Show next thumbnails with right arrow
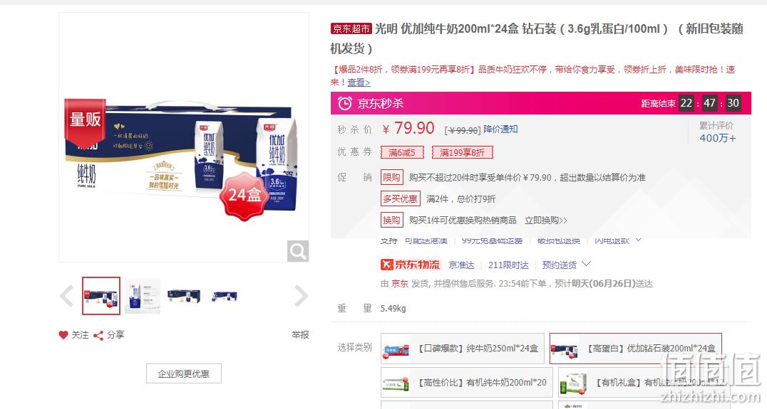Image resolution: width=767 pixels, height=409 pixels. [302, 296]
